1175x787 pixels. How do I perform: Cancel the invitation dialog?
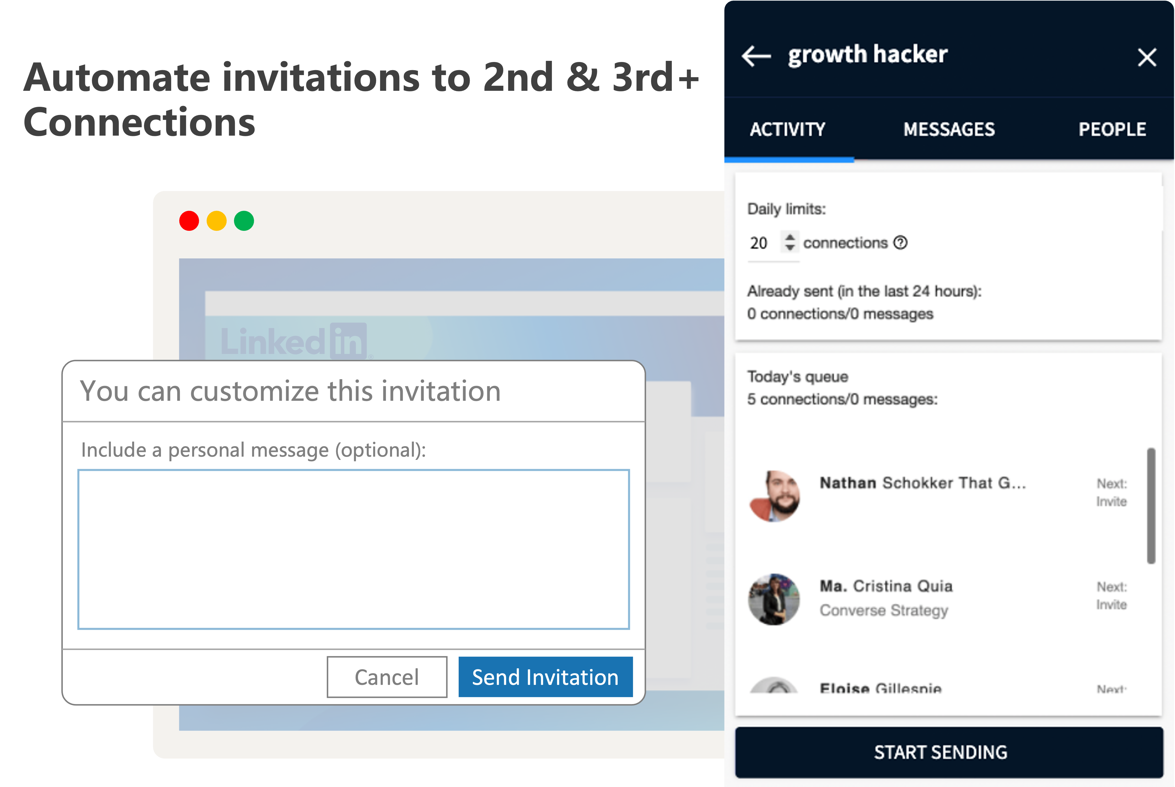387,677
